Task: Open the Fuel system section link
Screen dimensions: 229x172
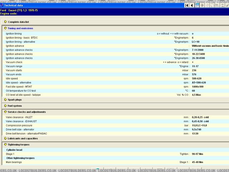Action: [15, 106]
